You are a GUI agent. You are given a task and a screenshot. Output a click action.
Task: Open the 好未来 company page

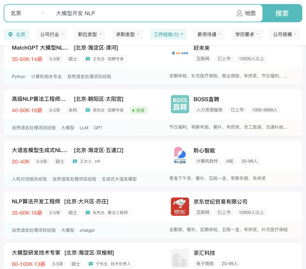coord(201,48)
